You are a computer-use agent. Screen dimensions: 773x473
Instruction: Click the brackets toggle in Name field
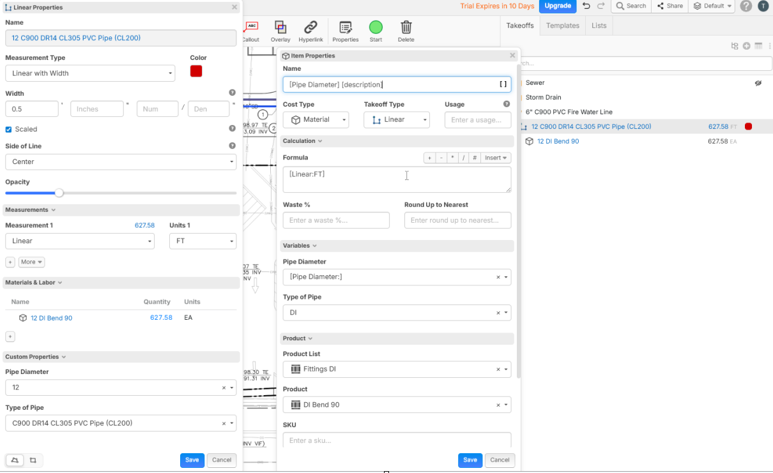tap(503, 84)
